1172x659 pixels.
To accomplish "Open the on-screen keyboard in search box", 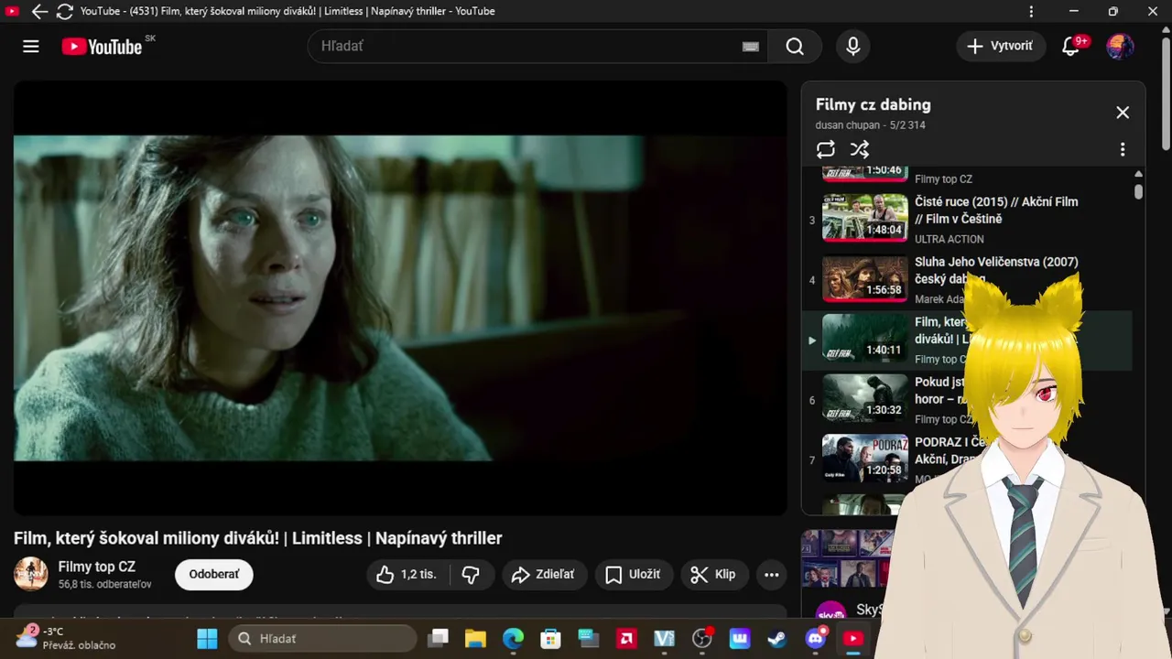I will pyautogui.click(x=751, y=47).
